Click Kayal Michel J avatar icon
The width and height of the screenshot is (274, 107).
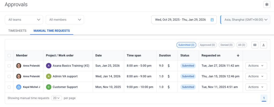pyautogui.click(x=19, y=87)
